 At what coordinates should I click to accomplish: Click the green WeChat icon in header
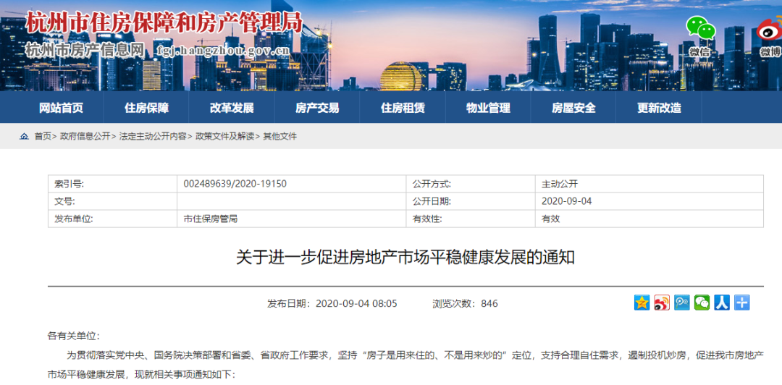pyautogui.click(x=700, y=29)
